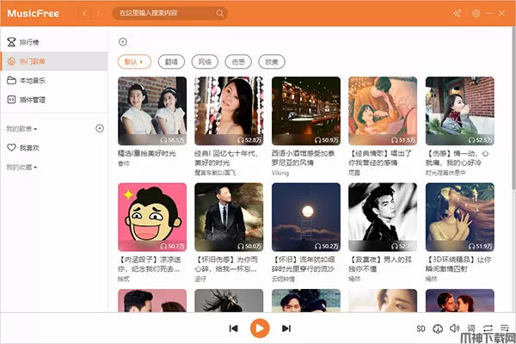This screenshot has height=344, width=516.
Task: Open the volume speaker control
Action: coord(453,328)
